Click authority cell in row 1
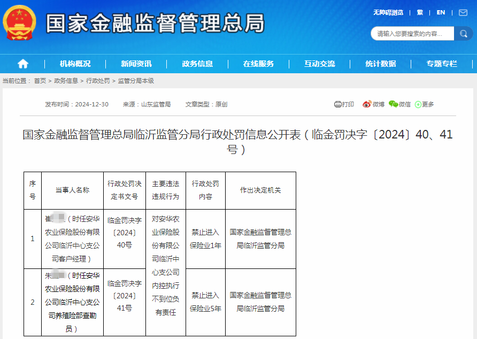 (260, 239)
